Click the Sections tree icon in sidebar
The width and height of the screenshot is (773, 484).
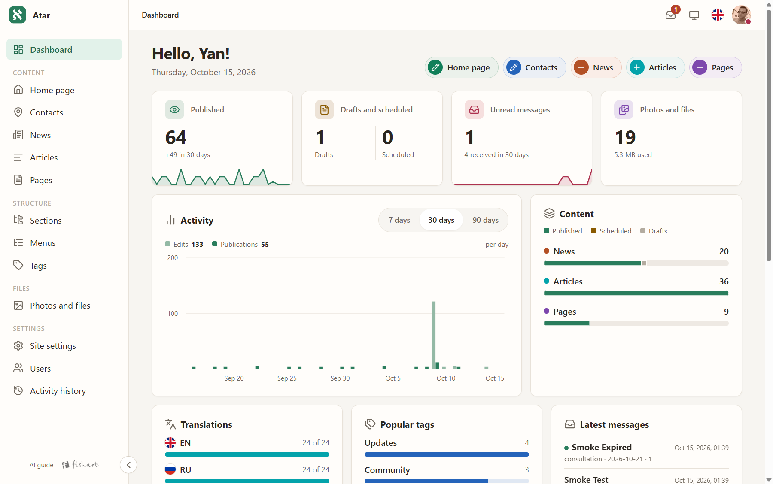pos(18,220)
